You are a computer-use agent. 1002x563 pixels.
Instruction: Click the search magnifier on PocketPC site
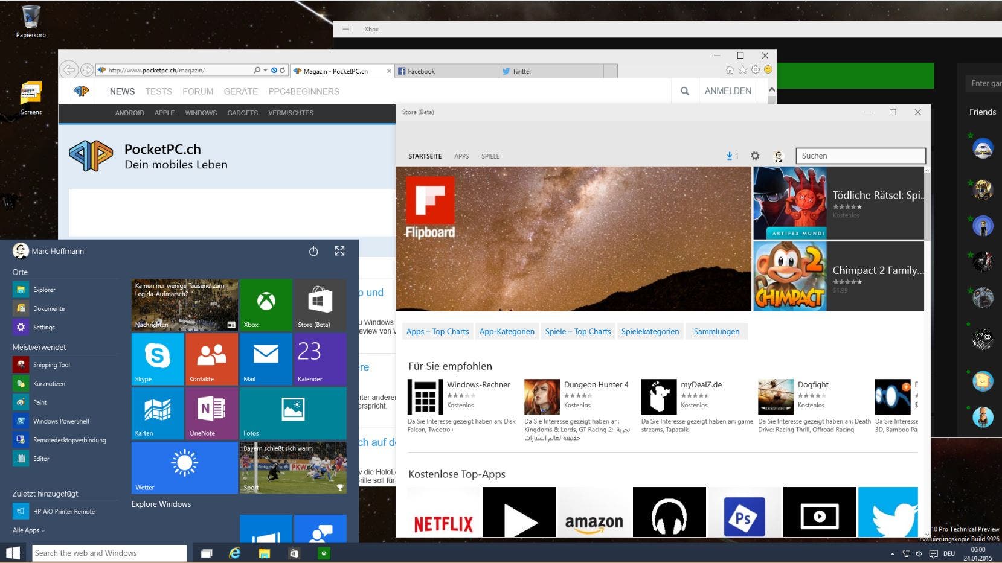coord(685,91)
